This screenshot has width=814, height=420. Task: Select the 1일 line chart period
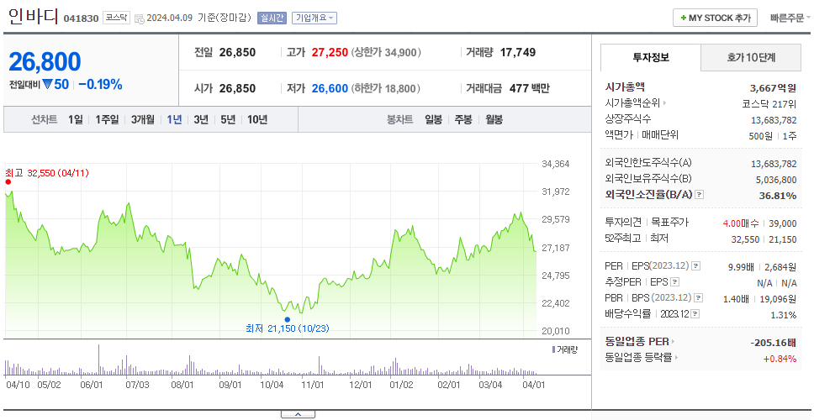click(76, 120)
